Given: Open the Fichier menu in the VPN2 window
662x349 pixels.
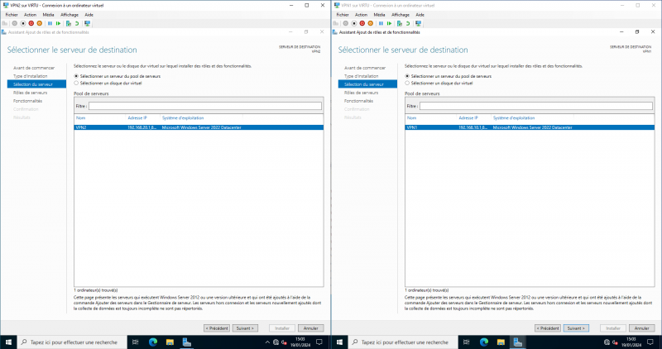Looking at the screenshot, I should [x=12, y=15].
